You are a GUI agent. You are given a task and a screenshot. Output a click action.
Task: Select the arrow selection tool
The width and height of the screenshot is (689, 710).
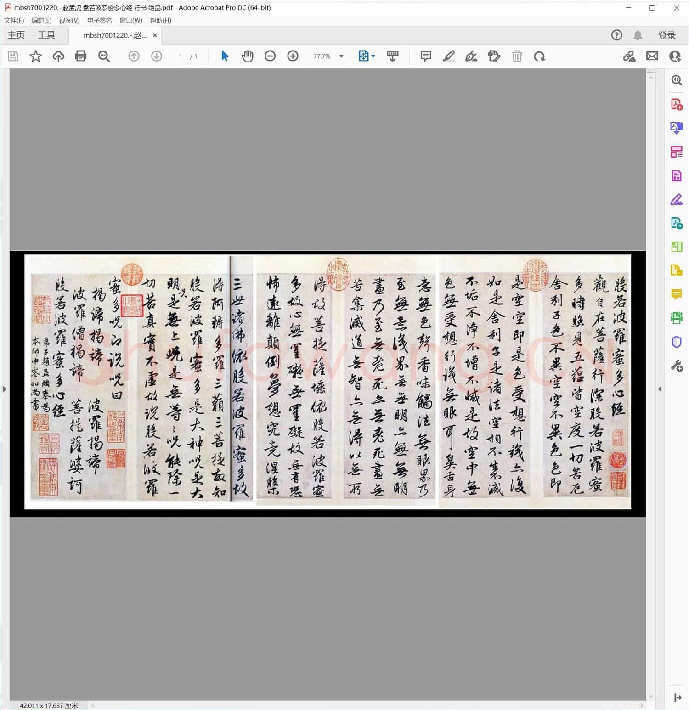pos(224,56)
